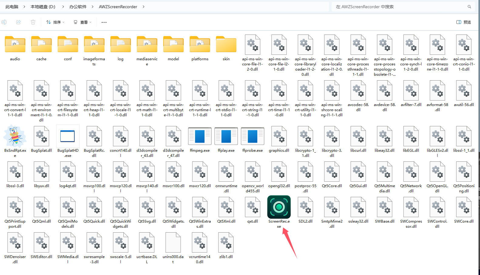Expand chevron after 此电脑 breadcrumb
The image size is (480, 275).
pyautogui.click(x=24, y=7)
